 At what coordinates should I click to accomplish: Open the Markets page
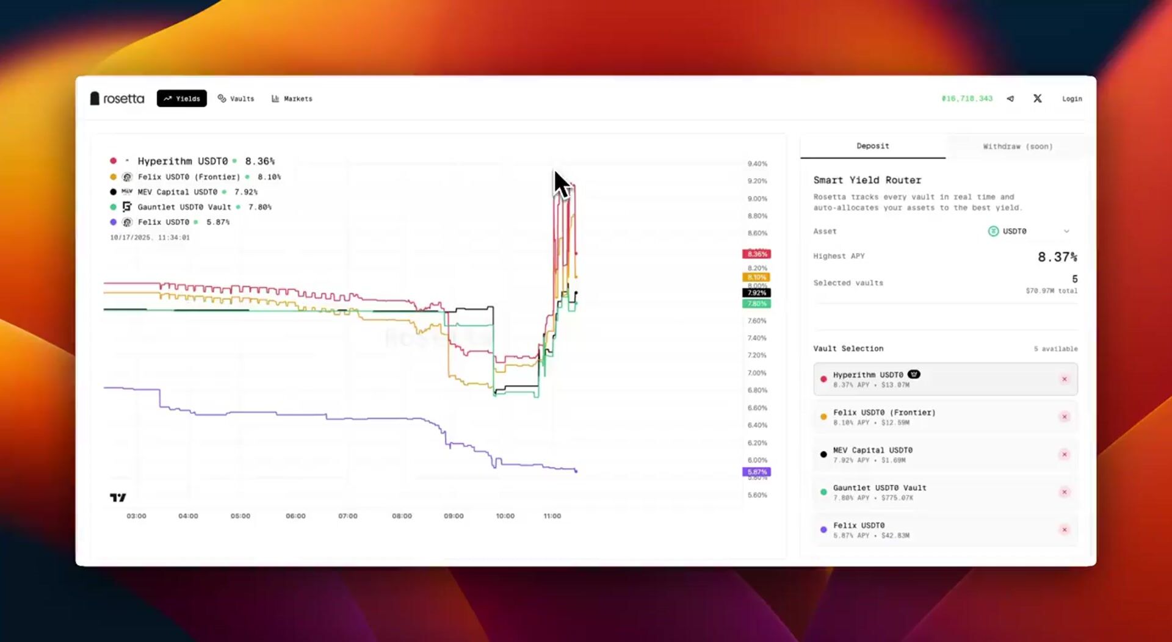[292, 98]
